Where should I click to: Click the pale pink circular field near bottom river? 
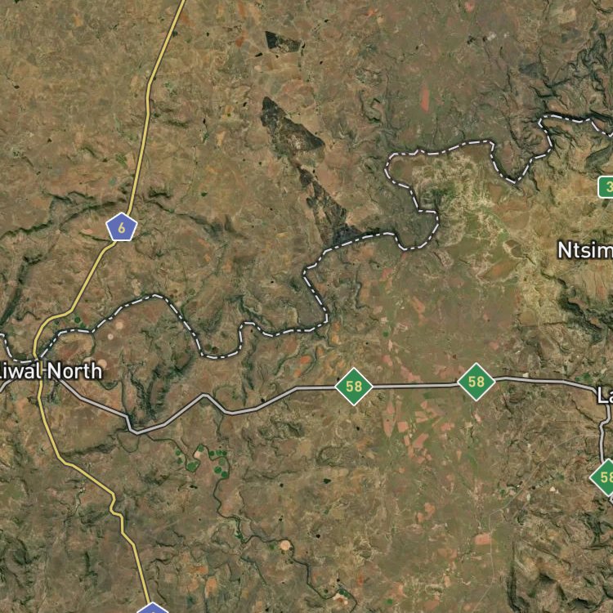click(x=285, y=545)
